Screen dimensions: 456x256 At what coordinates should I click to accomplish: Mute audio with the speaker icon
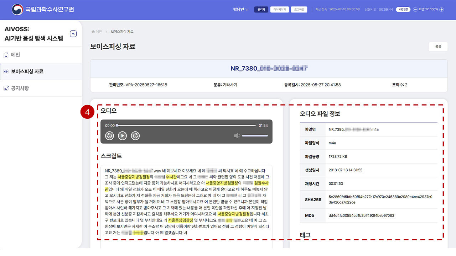click(x=237, y=135)
